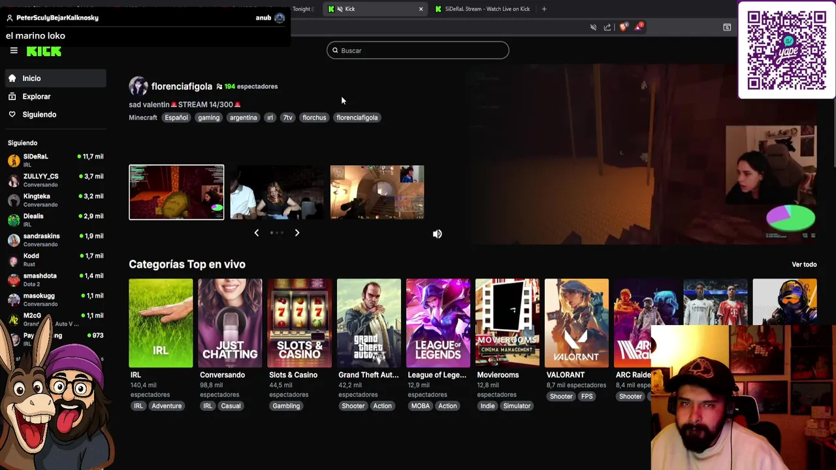Open the hamburger menu beside the Kick logo
The image size is (836, 470).
point(14,51)
